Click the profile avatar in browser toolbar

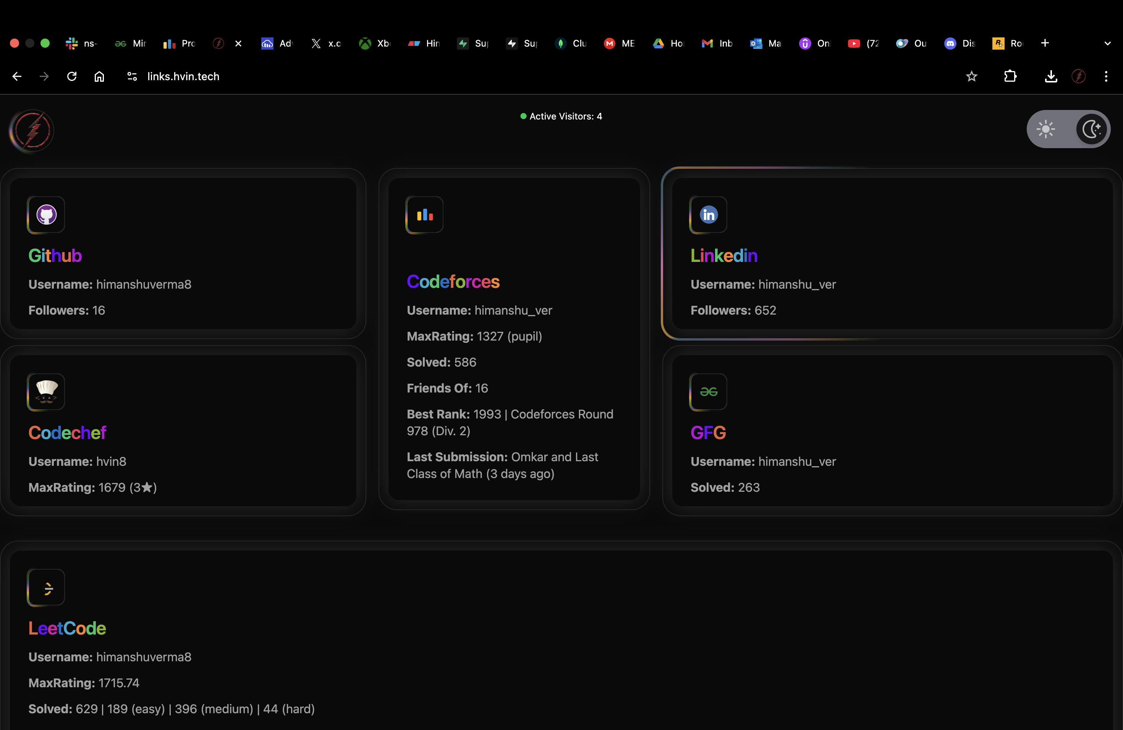pos(1079,76)
